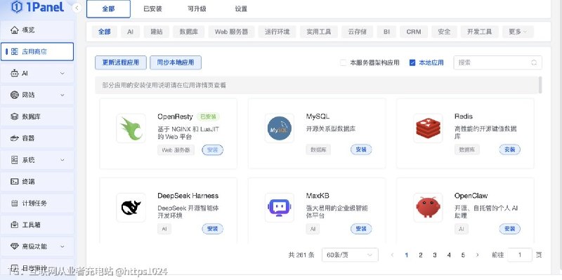This screenshot has width=562, height=280.
Task: Select the 应用商店 sidebar item
Action: pyautogui.click(x=37, y=51)
